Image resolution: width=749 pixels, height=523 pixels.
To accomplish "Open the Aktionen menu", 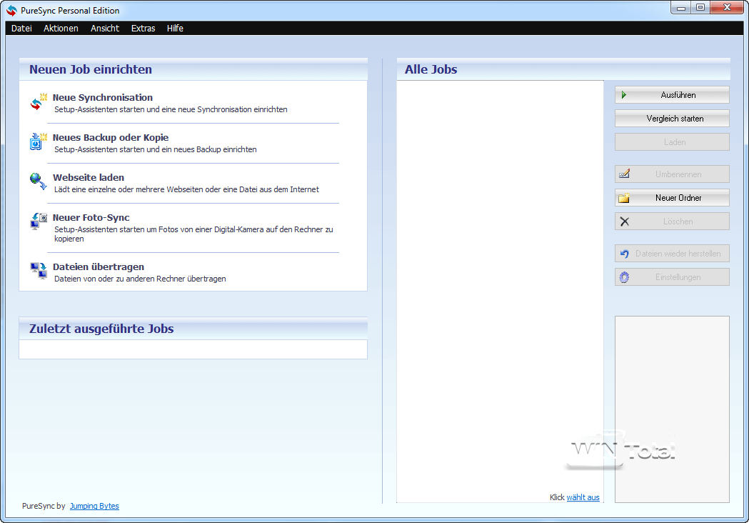I will tap(61, 28).
